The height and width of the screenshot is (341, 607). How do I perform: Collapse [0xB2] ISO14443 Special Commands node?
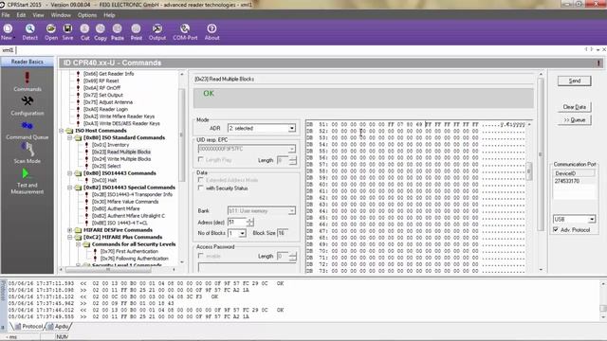click(x=69, y=188)
